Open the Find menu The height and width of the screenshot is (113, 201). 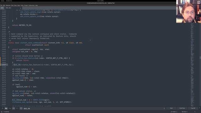click(x=12, y=5)
